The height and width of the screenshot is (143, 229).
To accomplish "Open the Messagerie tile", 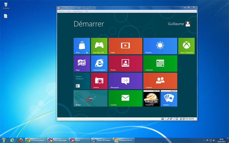I will pos(125,81).
